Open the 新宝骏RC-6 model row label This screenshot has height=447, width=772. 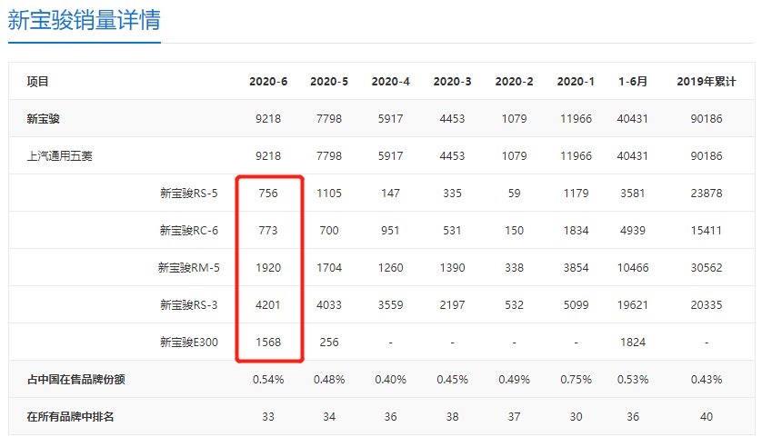[188, 230]
